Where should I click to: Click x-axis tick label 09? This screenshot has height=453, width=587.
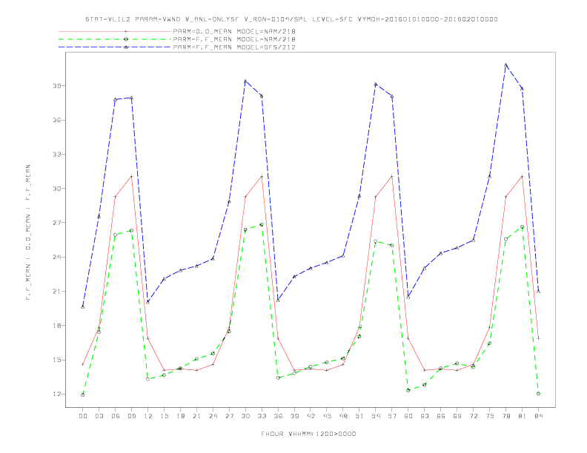[131, 416]
